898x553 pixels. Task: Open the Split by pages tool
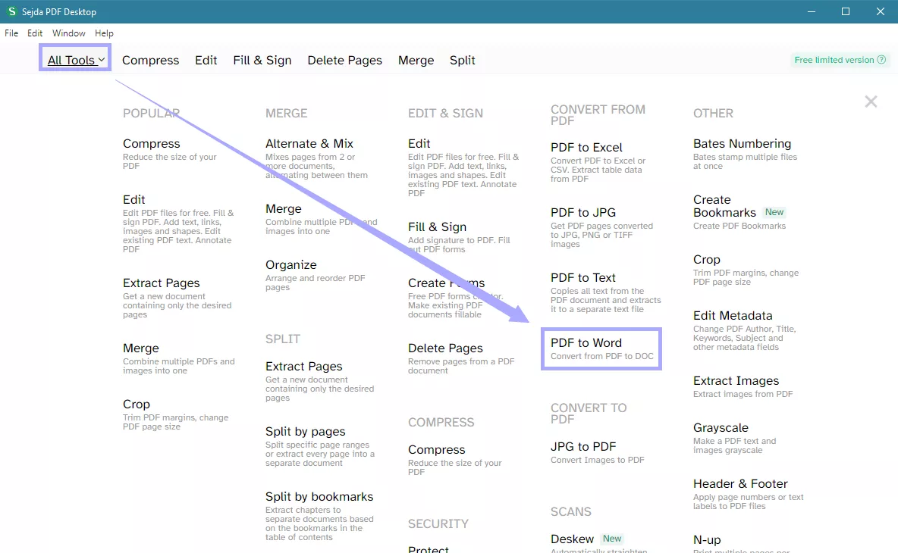[305, 432]
